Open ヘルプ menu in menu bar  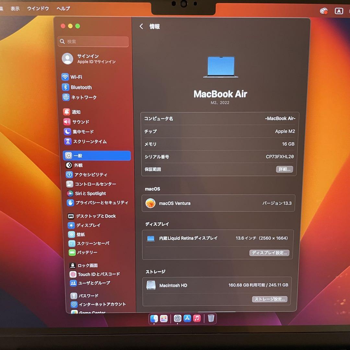pyautogui.click(x=63, y=8)
